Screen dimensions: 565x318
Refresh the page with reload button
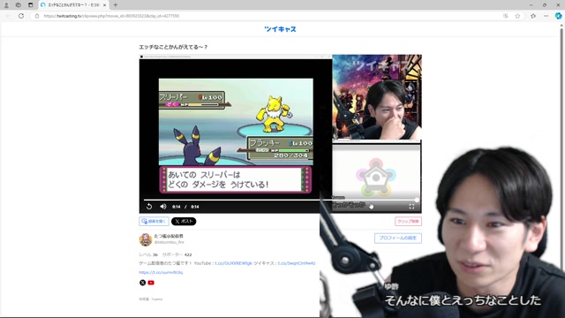(21, 16)
